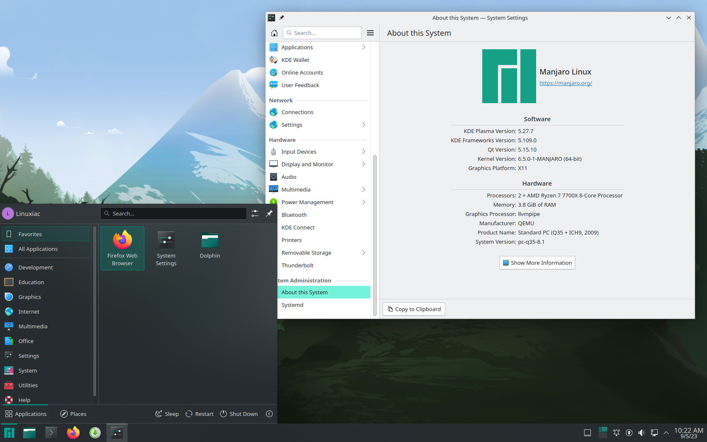The height and width of the screenshot is (442, 707).
Task: Select System Settings task in taskbar
Action: (117, 433)
